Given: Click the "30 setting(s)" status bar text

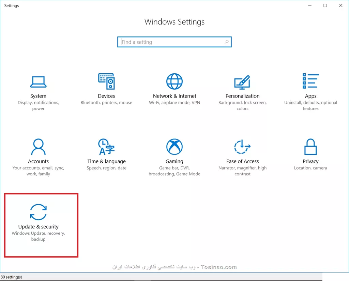Looking at the screenshot, I should pyautogui.click(x=11, y=277).
